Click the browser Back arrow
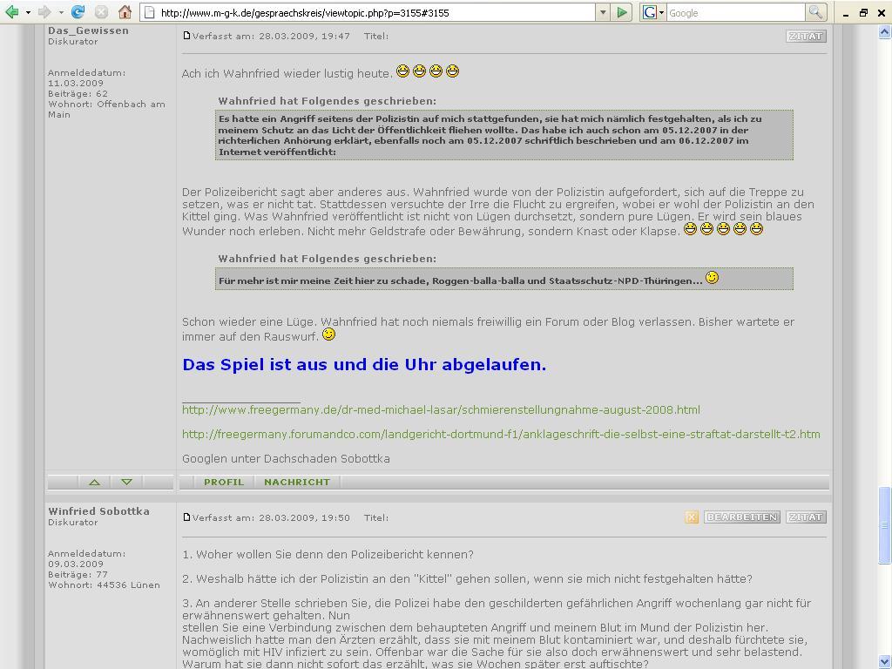The image size is (892, 669). coord(12,12)
